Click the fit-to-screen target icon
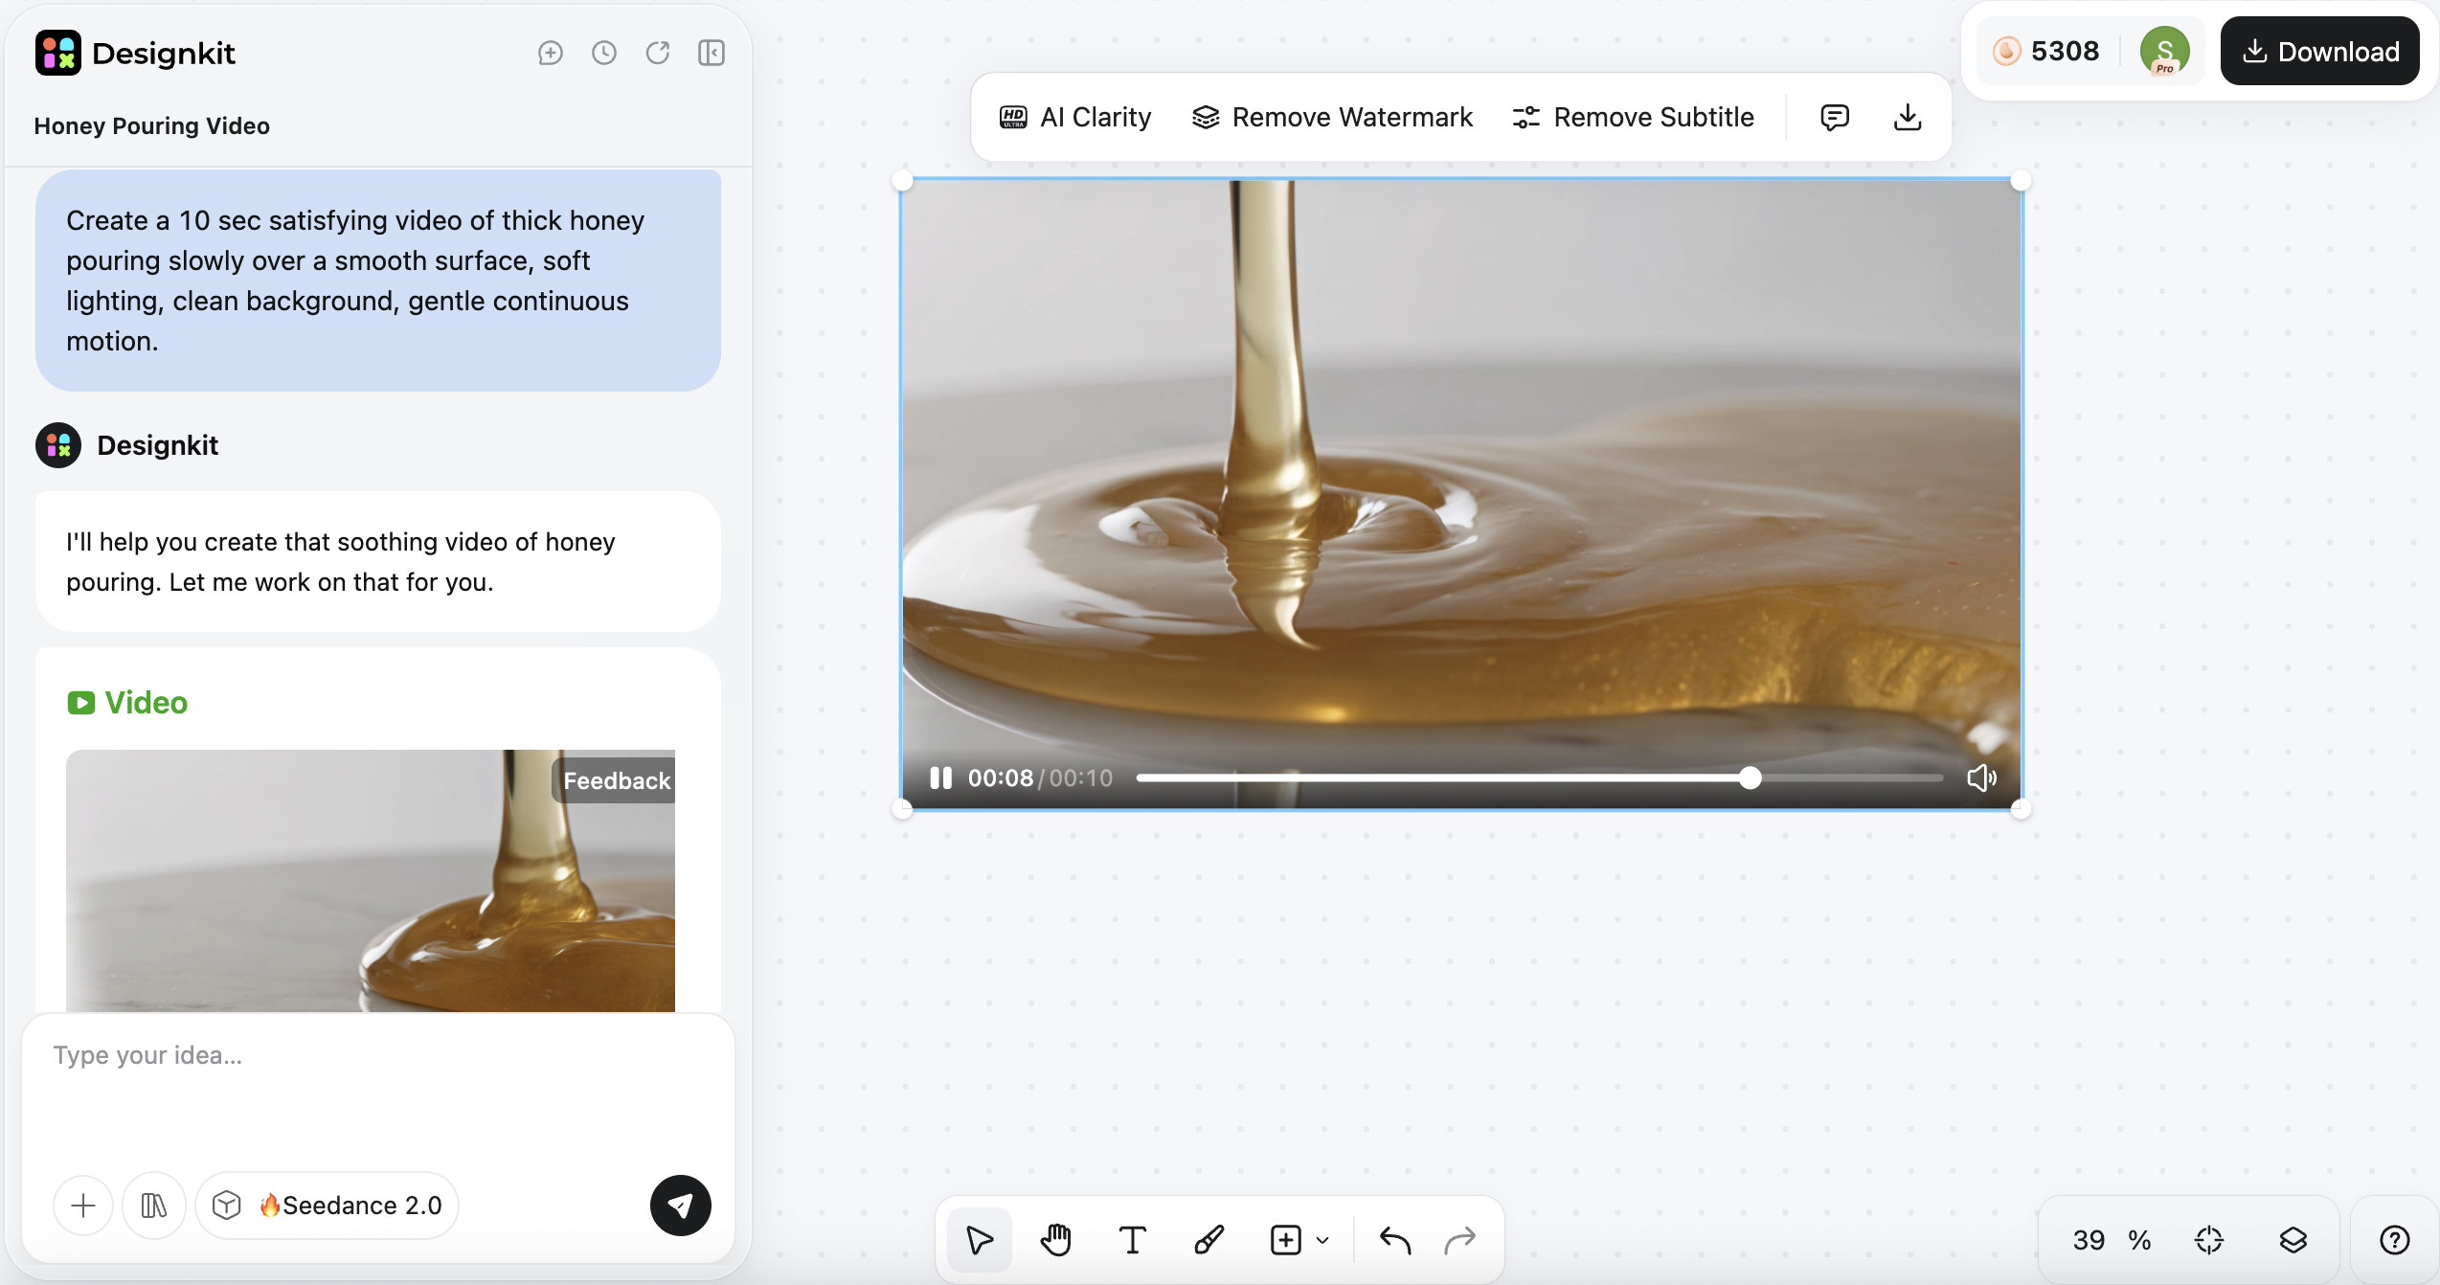This screenshot has width=2440, height=1285. point(2208,1240)
